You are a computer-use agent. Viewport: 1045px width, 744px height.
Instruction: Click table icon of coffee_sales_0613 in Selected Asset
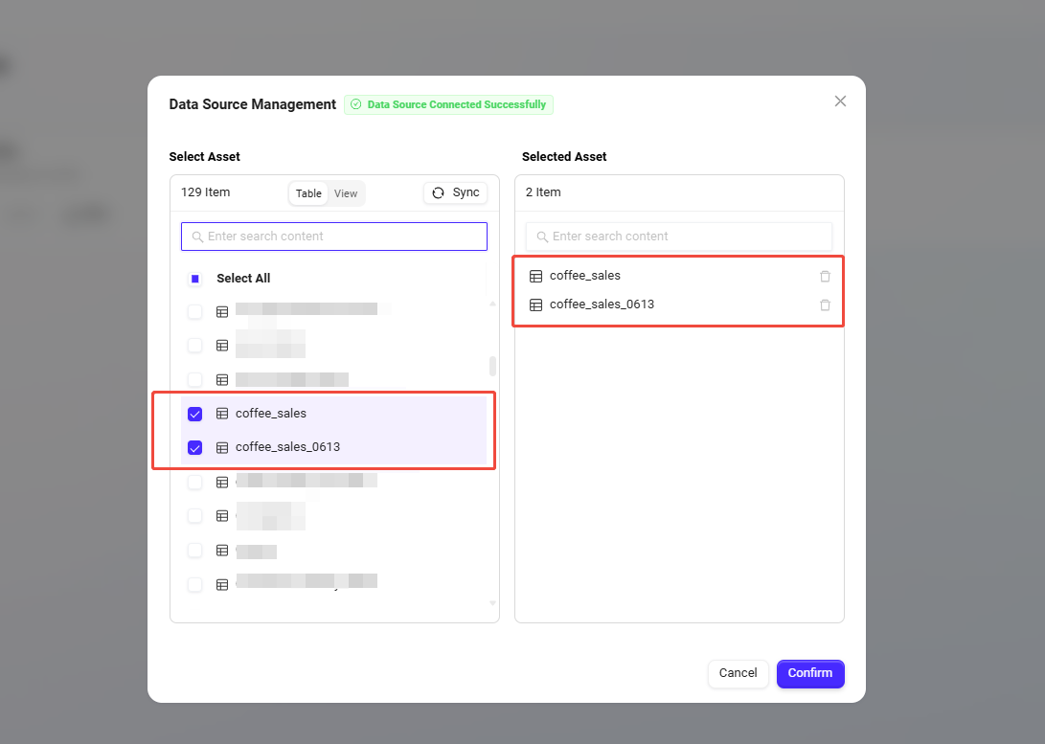pyautogui.click(x=535, y=305)
